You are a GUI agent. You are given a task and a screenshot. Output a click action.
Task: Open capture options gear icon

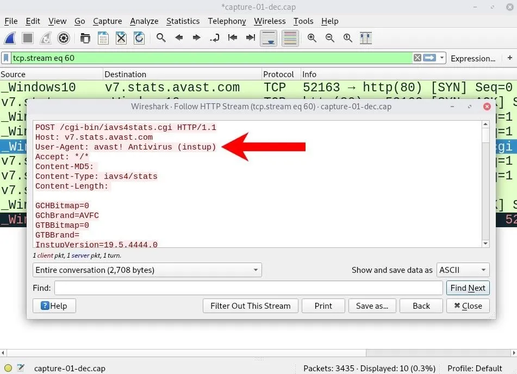coord(64,38)
